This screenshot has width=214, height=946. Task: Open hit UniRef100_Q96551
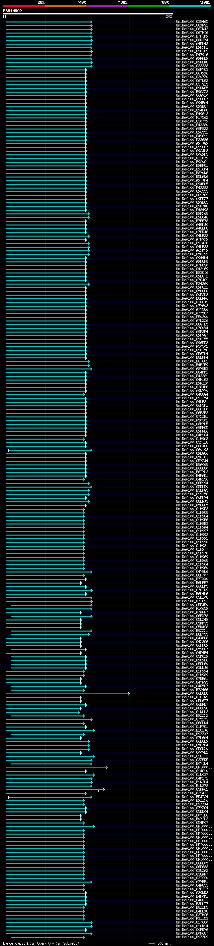tap(192, 132)
